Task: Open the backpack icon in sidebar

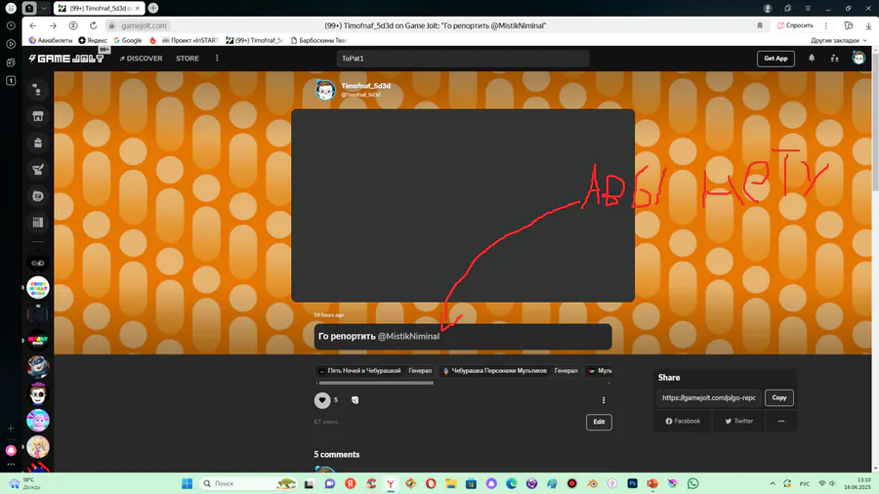Action: tap(37, 143)
